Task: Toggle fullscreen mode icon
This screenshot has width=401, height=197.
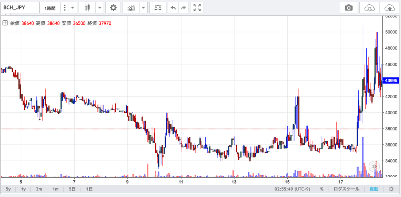Action: (197, 8)
